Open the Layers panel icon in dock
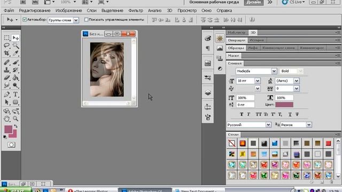The width and height of the screenshot is (342, 192). click(208, 93)
